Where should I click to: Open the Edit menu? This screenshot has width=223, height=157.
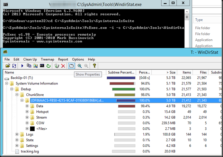tap(16, 59)
